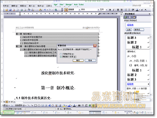Click the insert hyperlink globe icon

pyautogui.click(x=56, y=10)
